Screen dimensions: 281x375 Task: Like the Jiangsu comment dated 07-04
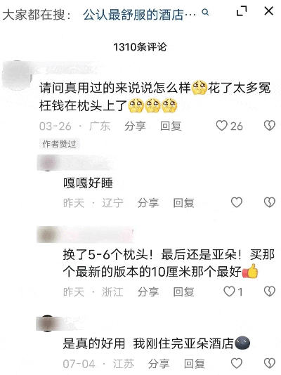237,363
